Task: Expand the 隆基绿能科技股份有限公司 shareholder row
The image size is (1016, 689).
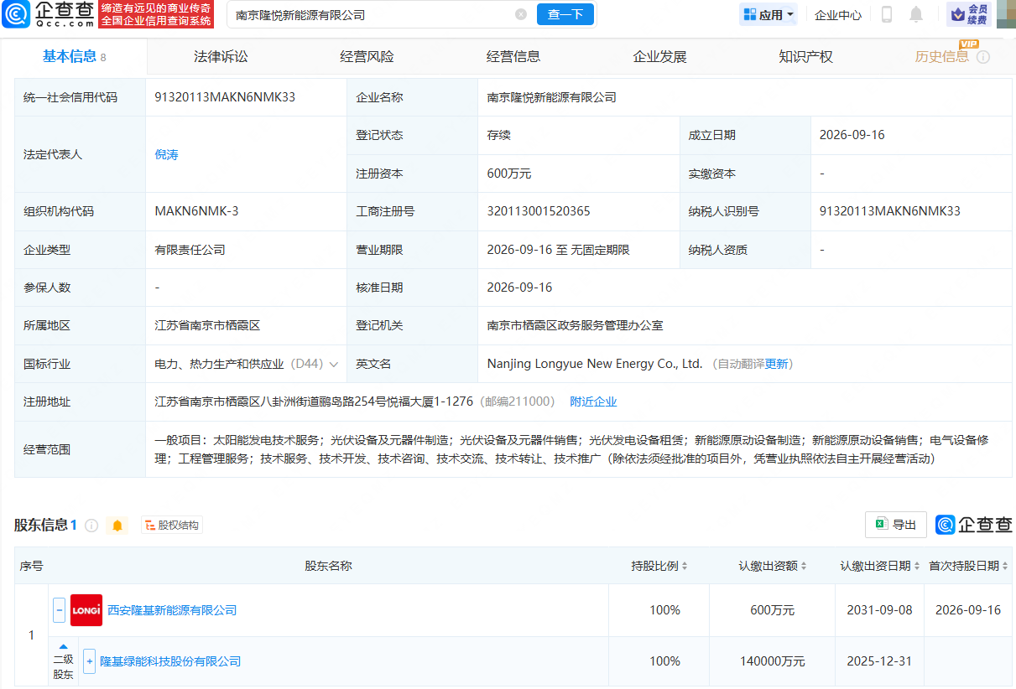Action: pyautogui.click(x=89, y=661)
